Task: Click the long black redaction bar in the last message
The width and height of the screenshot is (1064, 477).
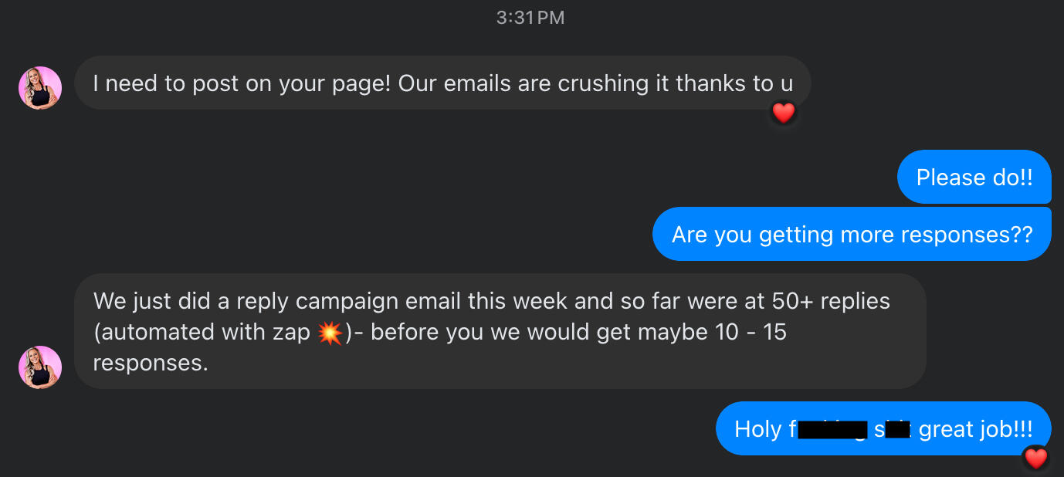Action: click(x=833, y=429)
